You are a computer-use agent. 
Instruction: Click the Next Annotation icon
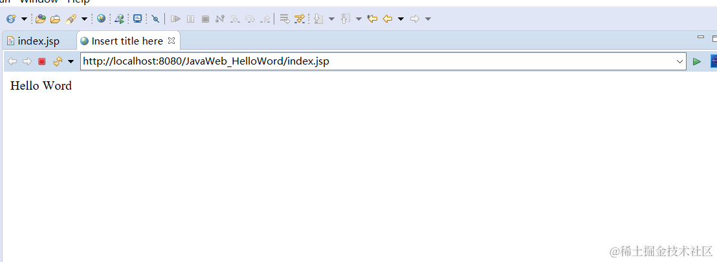pos(319,19)
